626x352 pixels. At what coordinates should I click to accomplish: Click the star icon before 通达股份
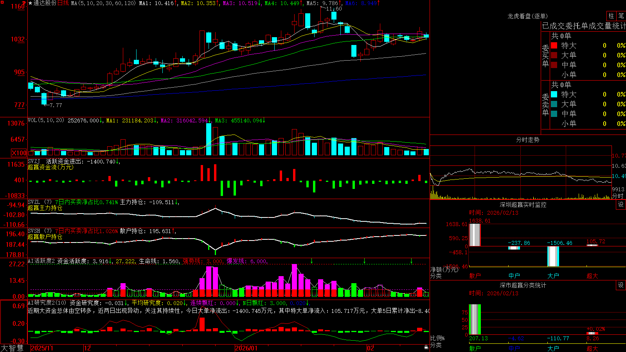30,3
